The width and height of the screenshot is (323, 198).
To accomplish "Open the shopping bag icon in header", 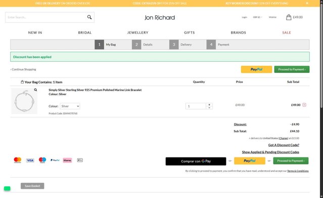I will (x=289, y=17).
